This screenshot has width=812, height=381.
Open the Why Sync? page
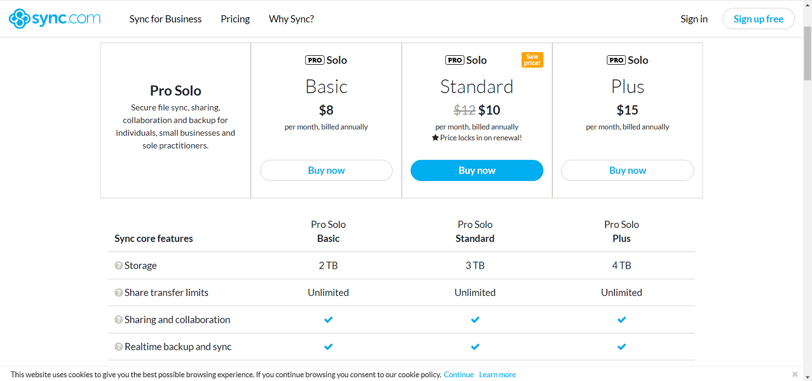tap(291, 19)
